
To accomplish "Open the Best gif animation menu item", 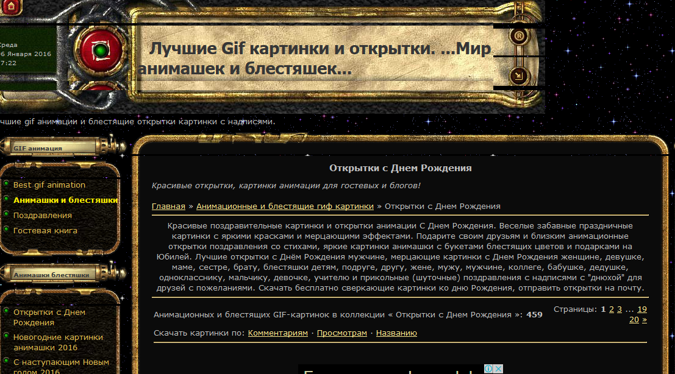I will pos(49,185).
